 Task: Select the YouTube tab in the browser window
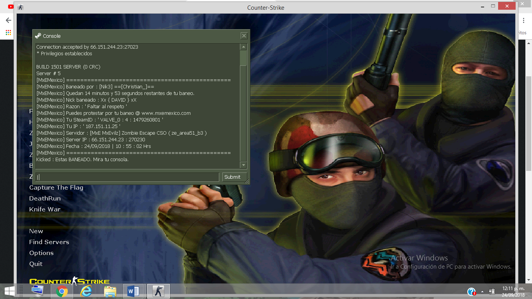[x=11, y=6]
